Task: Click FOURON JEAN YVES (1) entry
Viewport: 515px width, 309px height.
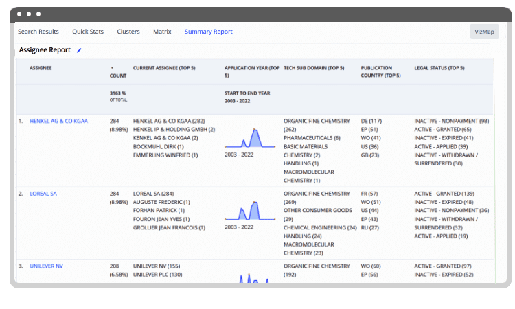Action: pyautogui.click(x=161, y=219)
